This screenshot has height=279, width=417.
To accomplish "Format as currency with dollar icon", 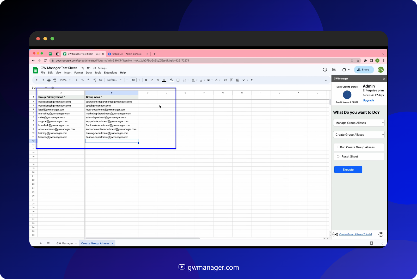I will 76,80.
